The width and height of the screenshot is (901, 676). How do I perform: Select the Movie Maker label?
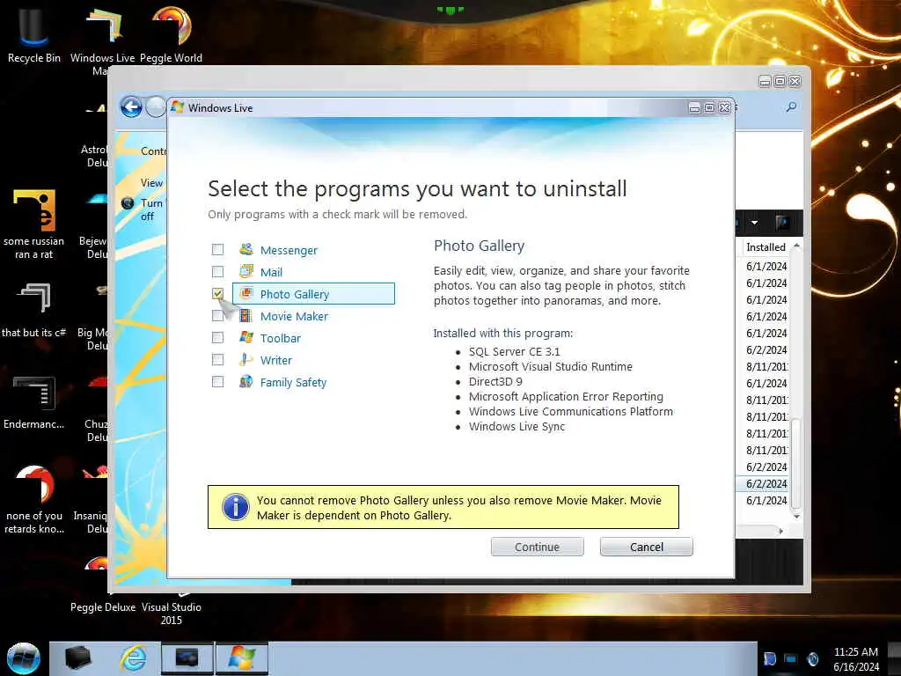pos(294,316)
